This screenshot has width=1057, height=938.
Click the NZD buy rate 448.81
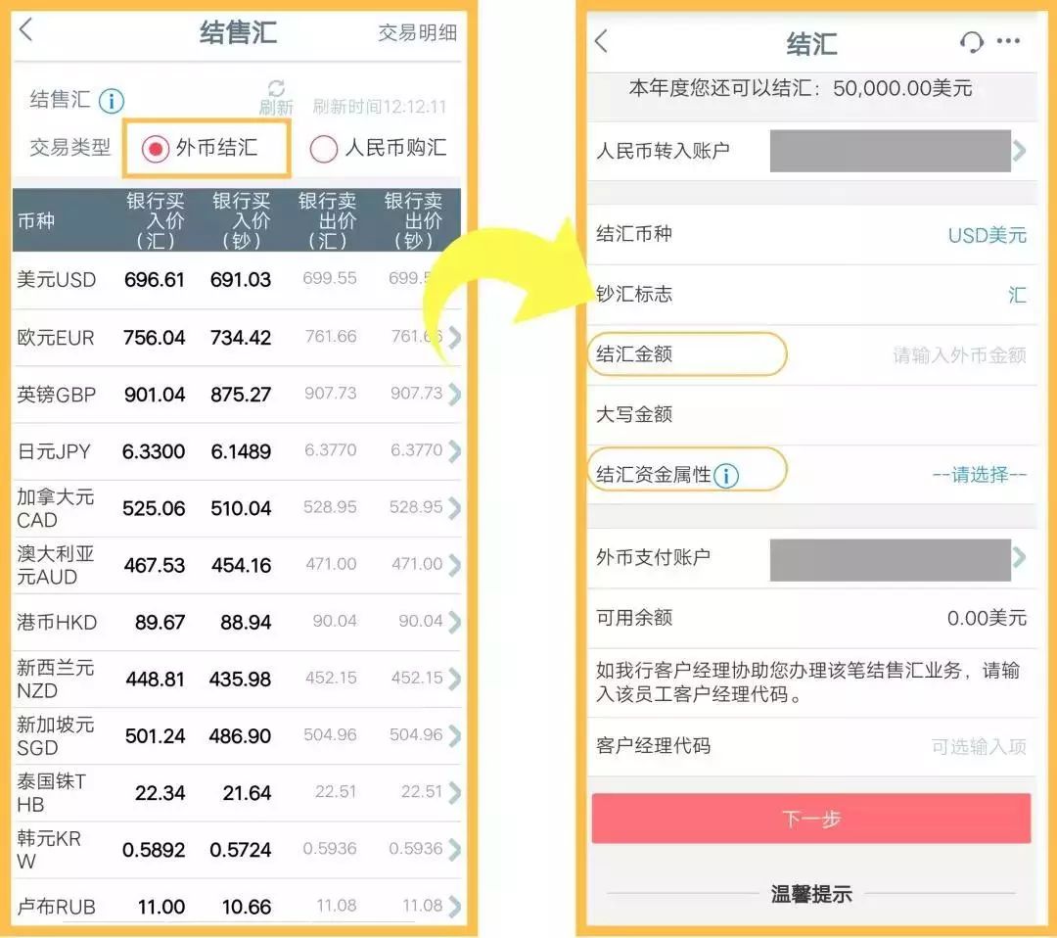155,680
